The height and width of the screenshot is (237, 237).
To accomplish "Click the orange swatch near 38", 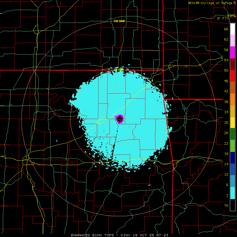I will tap(233, 100).
